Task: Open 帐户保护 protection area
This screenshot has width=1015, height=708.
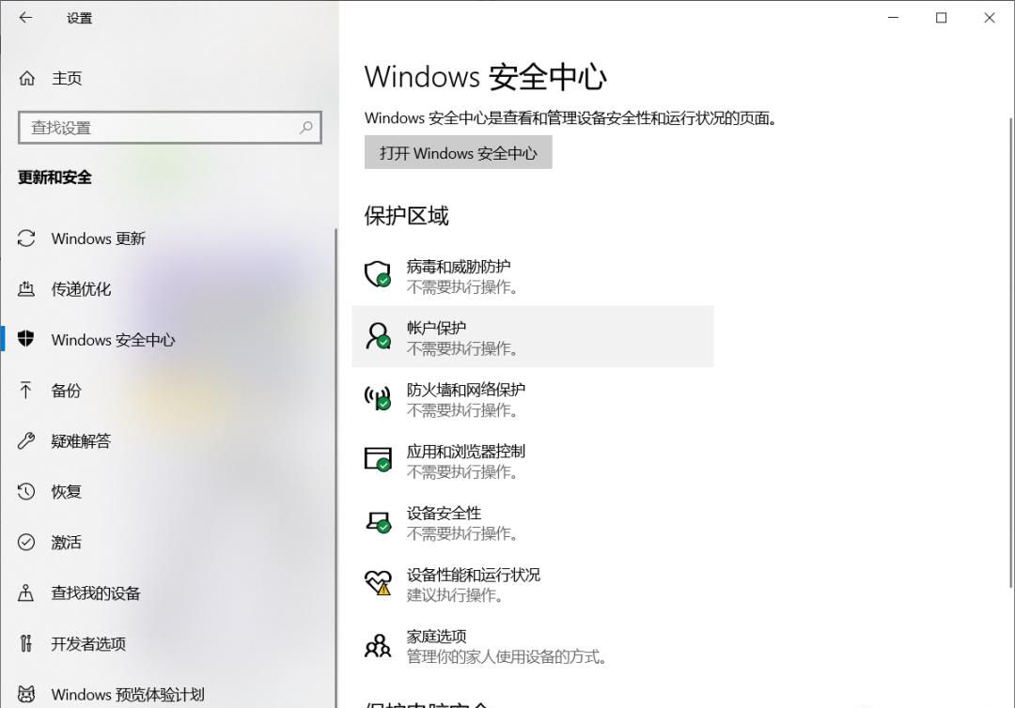Action: point(533,336)
